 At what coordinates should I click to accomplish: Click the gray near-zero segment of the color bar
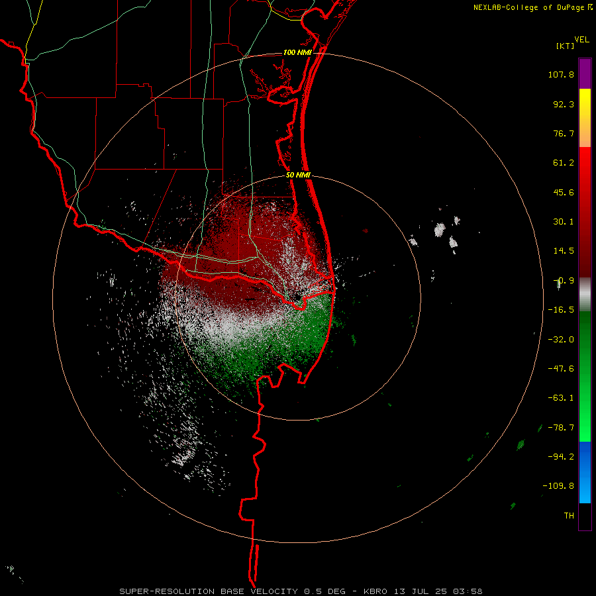coord(585,295)
